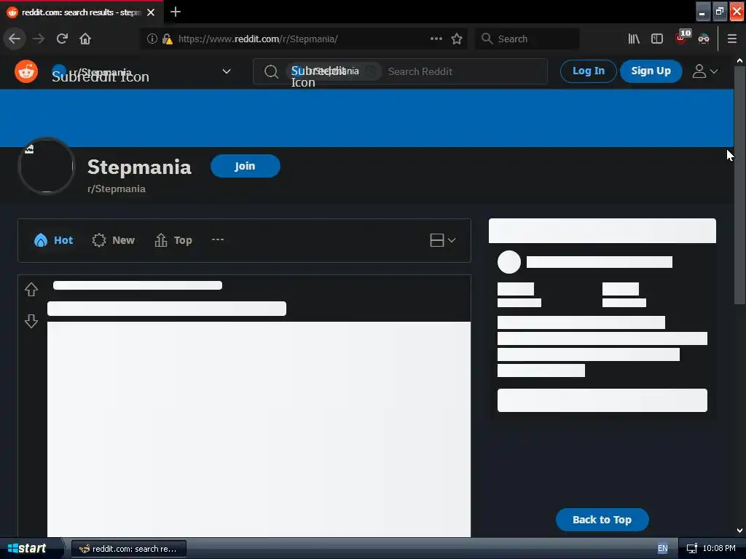Open the Firefox hamburger menu

click(732, 39)
